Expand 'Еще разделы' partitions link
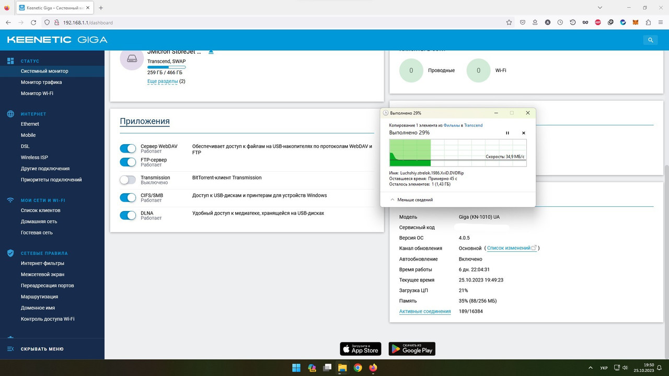The image size is (669, 376). pos(163,81)
